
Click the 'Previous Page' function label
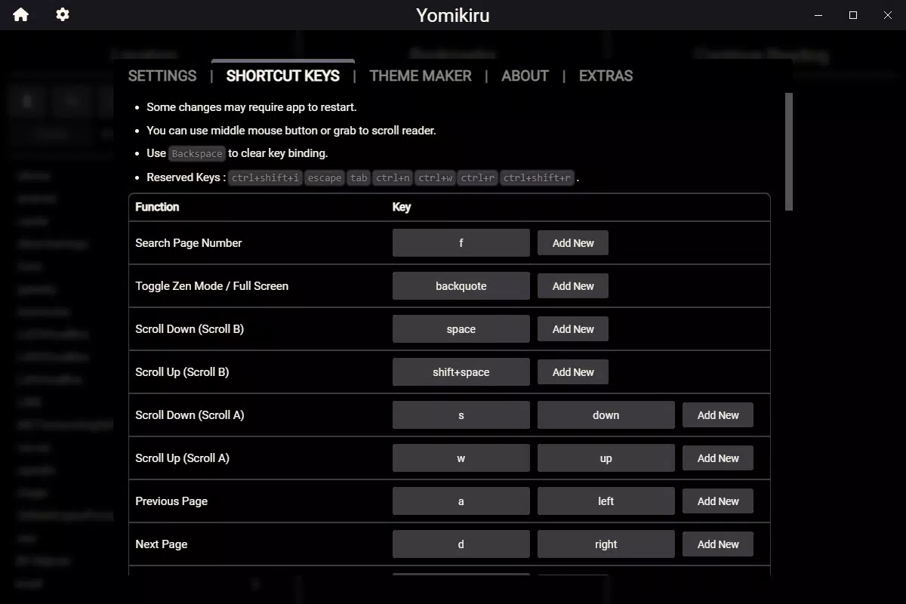(x=171, y=501)
